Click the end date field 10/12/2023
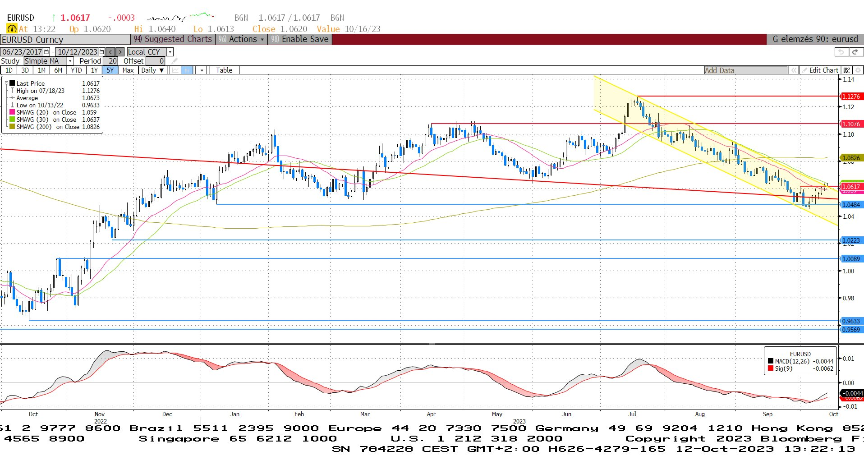Screen dimensions: 864x474 pyautogui.click(x=78, y=52)
